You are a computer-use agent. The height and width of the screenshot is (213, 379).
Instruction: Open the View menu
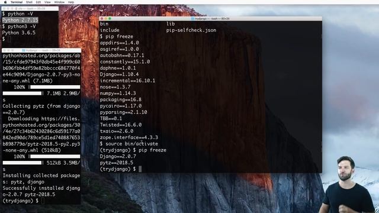47,2
